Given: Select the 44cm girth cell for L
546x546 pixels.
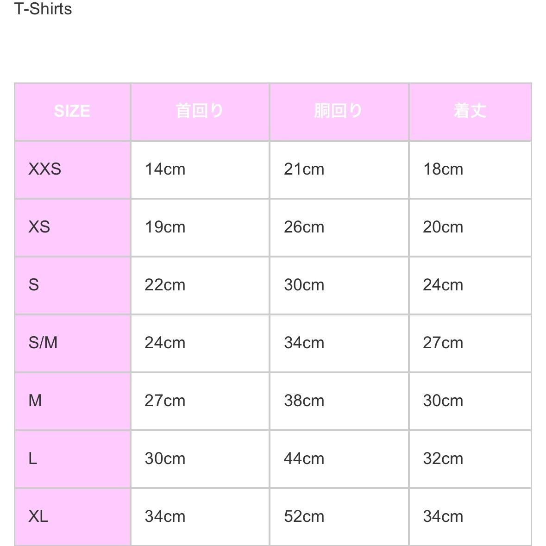Looking at the screenshot, I should click(304, 458).
